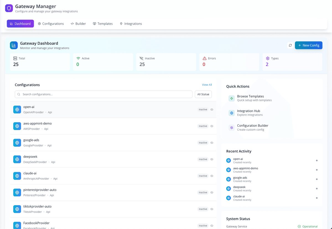Click the Types icon on the stats card

coord(268,58)
